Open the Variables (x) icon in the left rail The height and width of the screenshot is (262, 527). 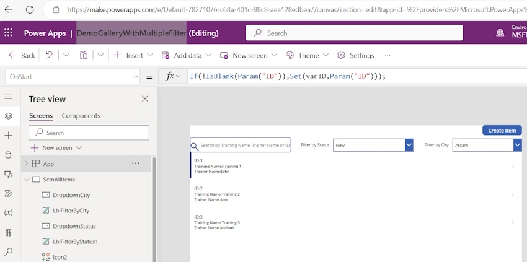coord(9,212)
